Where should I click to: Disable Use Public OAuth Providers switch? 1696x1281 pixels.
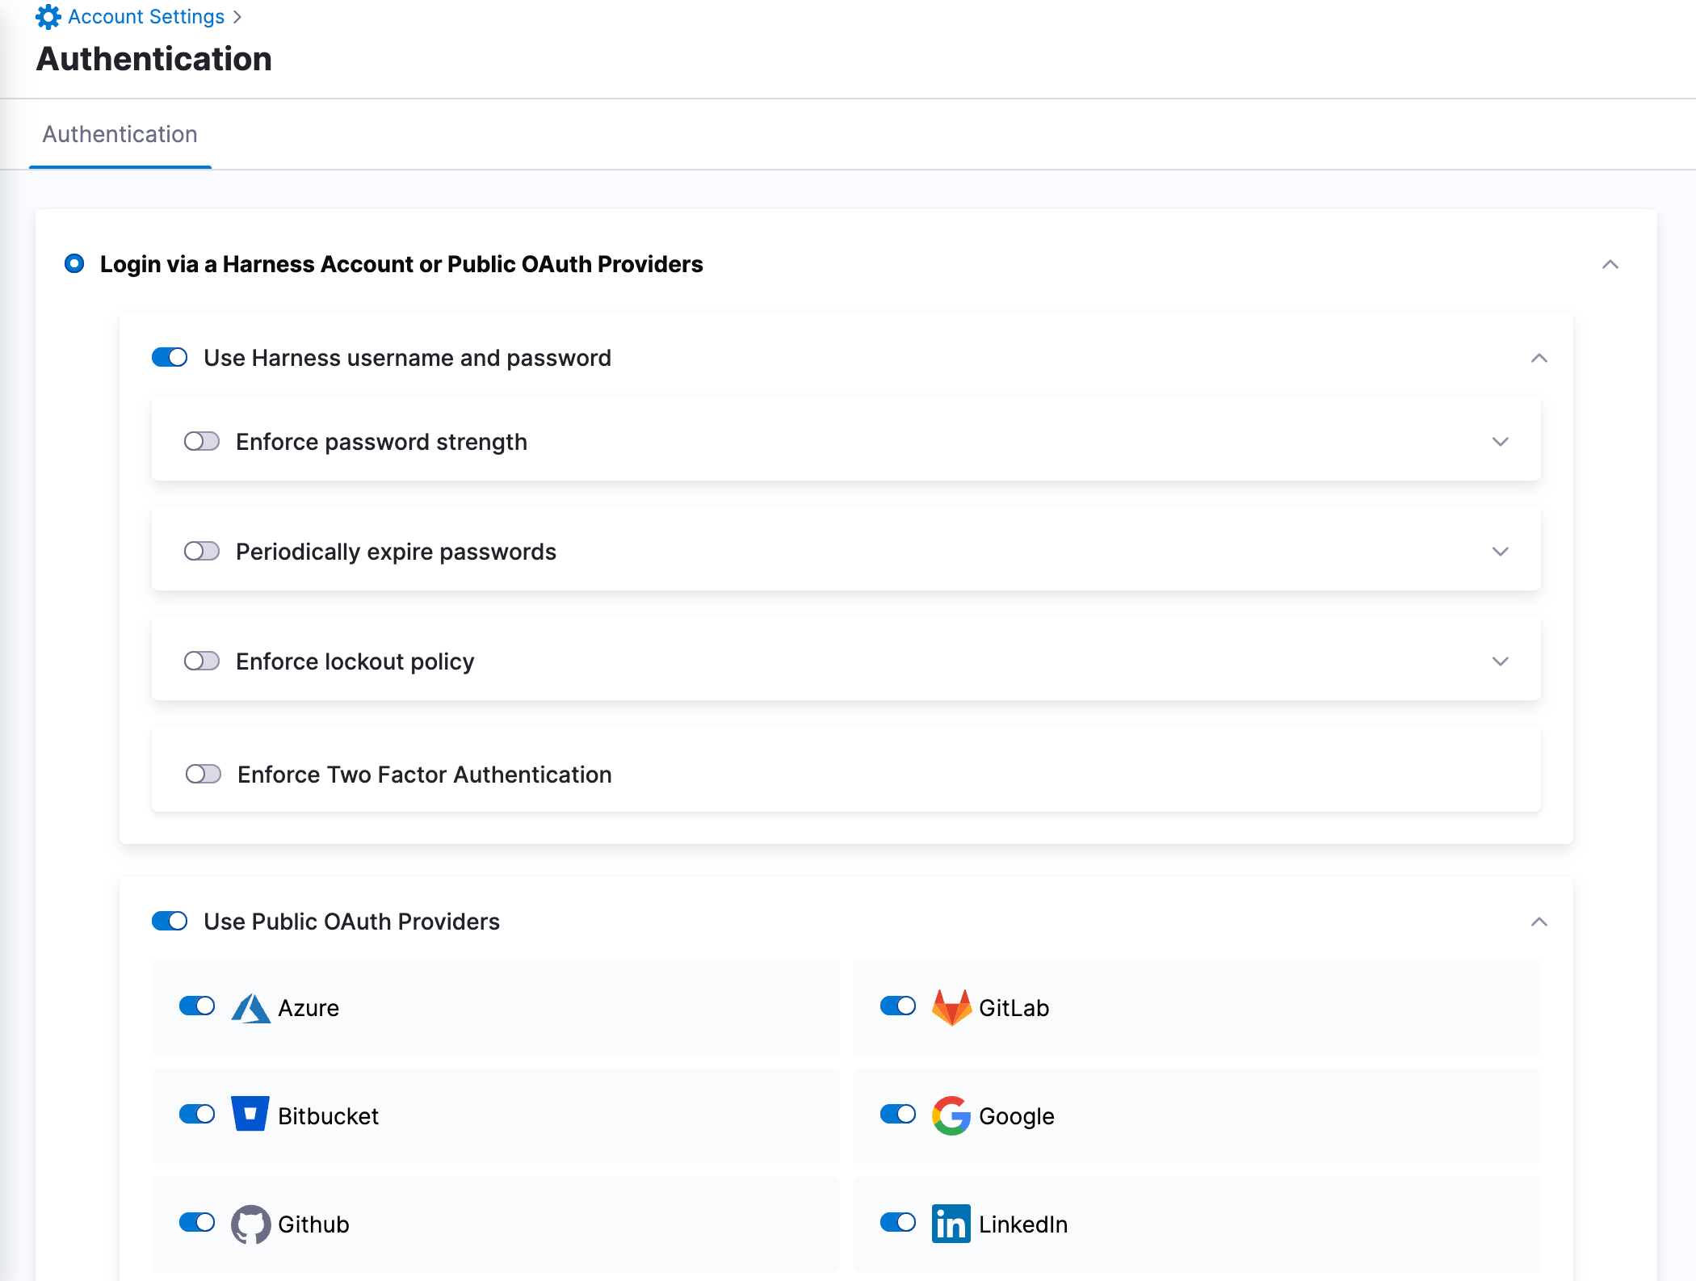coord(170,921)
